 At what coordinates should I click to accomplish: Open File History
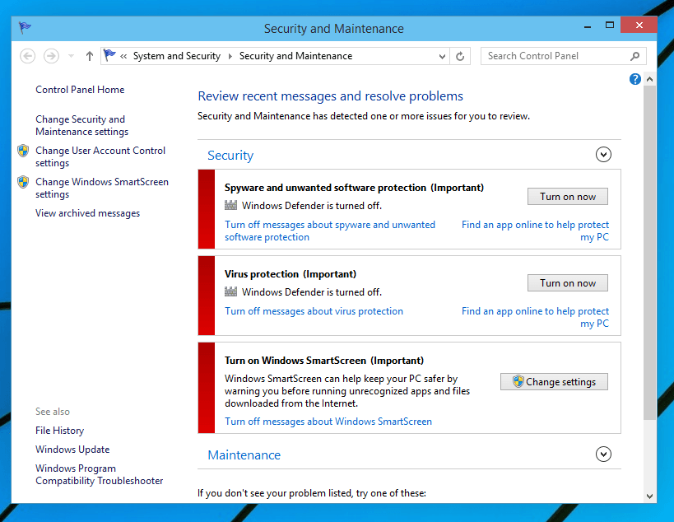pyautogui.click(x=60, y=431)
